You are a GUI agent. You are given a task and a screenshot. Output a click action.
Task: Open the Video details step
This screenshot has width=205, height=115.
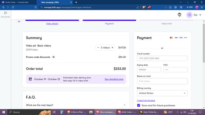pos(52,24)
